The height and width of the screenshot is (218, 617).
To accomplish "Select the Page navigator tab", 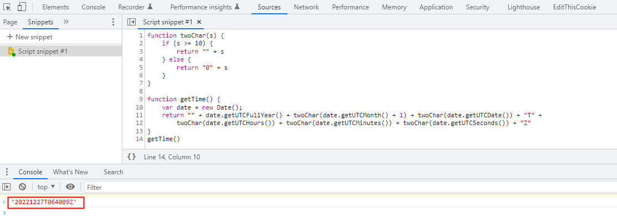I will (x=10, y=22).
